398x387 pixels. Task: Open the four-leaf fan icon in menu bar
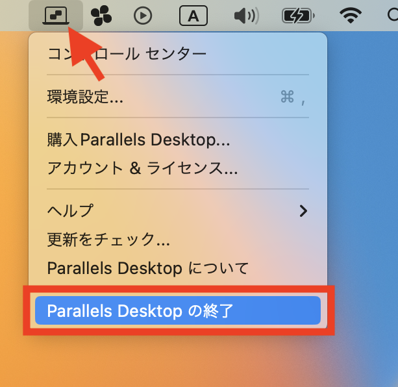click(101, 16)
